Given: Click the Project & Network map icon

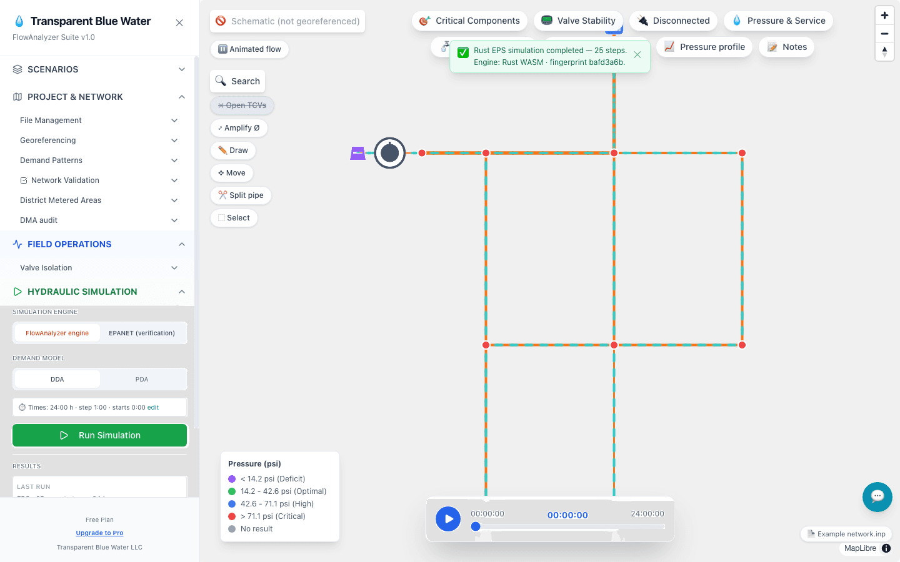Looking at the screenshot, I should point(17,97).
